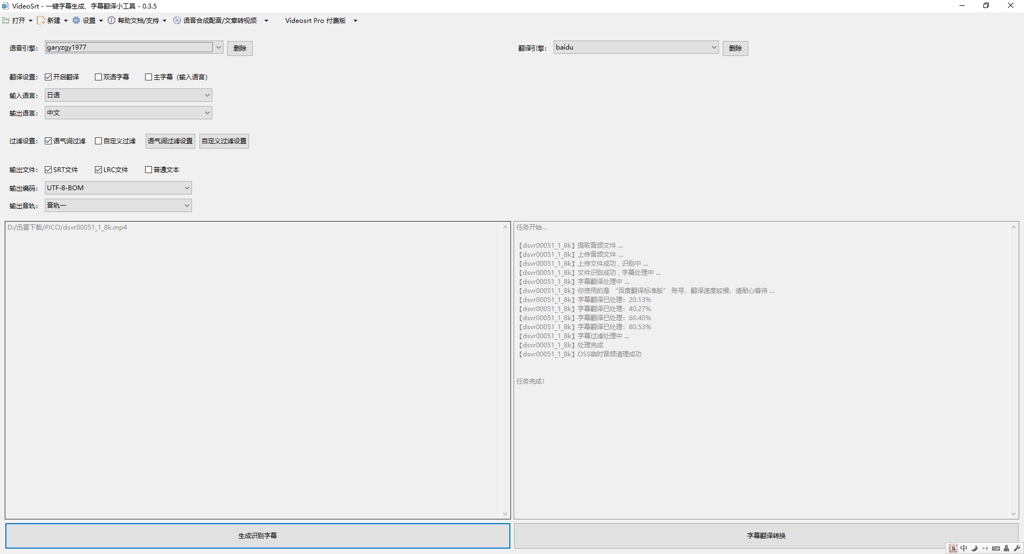Viewport: 1024px width, 554px height.
Task: Open the Videosrt Pro 付费版 menu
Action: click(321, 20)
